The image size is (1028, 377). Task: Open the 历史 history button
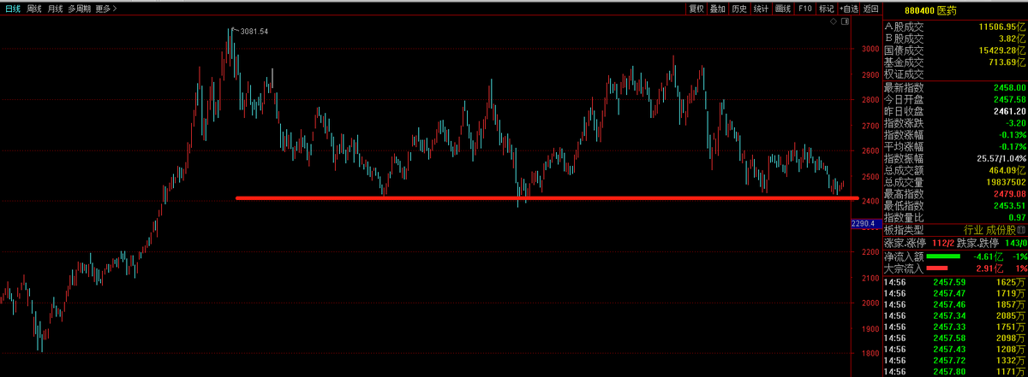[x=739, y=9]
